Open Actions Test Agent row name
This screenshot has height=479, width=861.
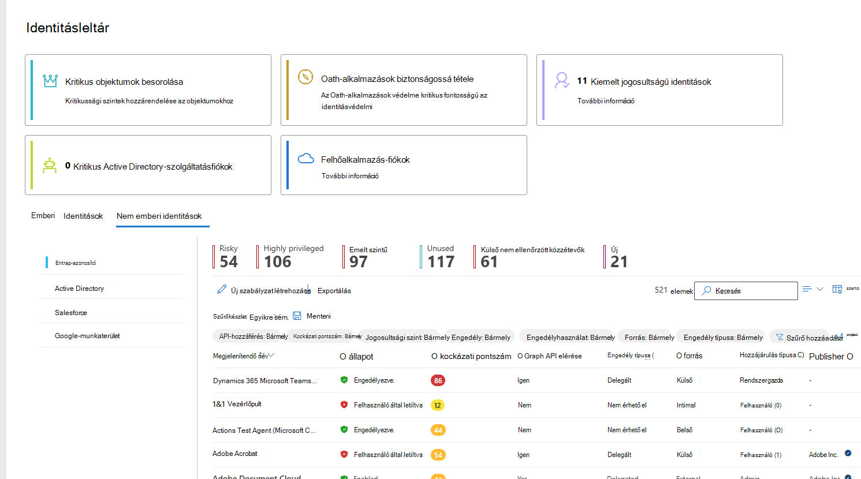[264, 431]
